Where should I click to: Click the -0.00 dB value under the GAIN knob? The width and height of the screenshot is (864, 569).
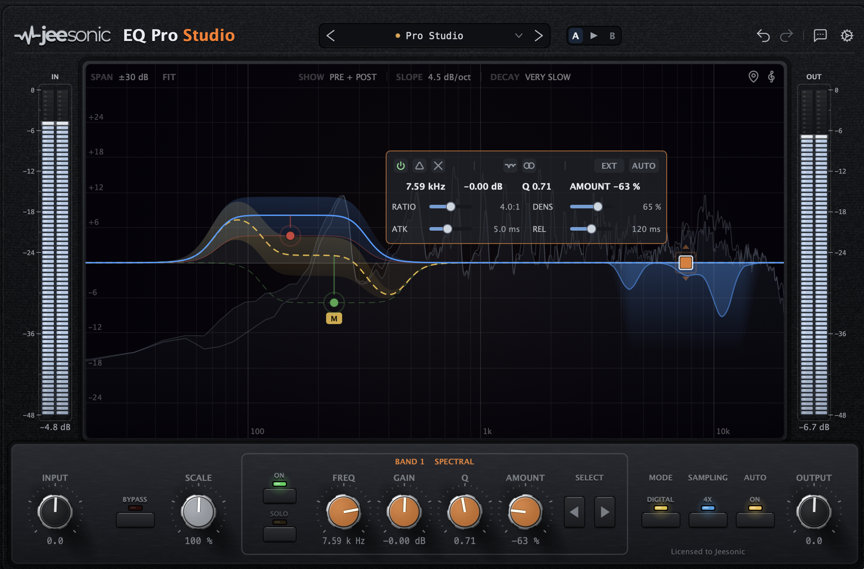(x=404, y=541)
